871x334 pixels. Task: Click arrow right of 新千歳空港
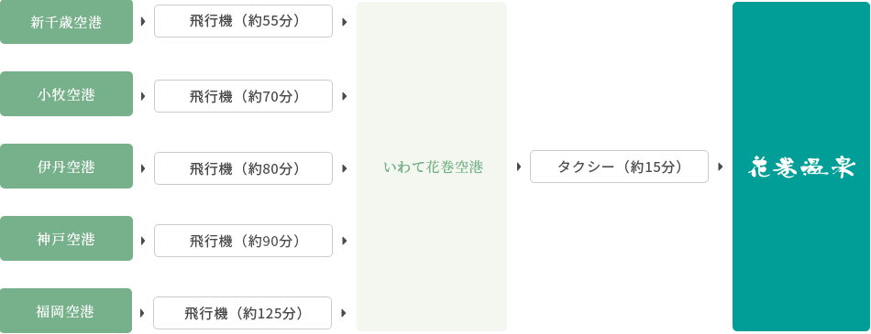pos(143,22)
